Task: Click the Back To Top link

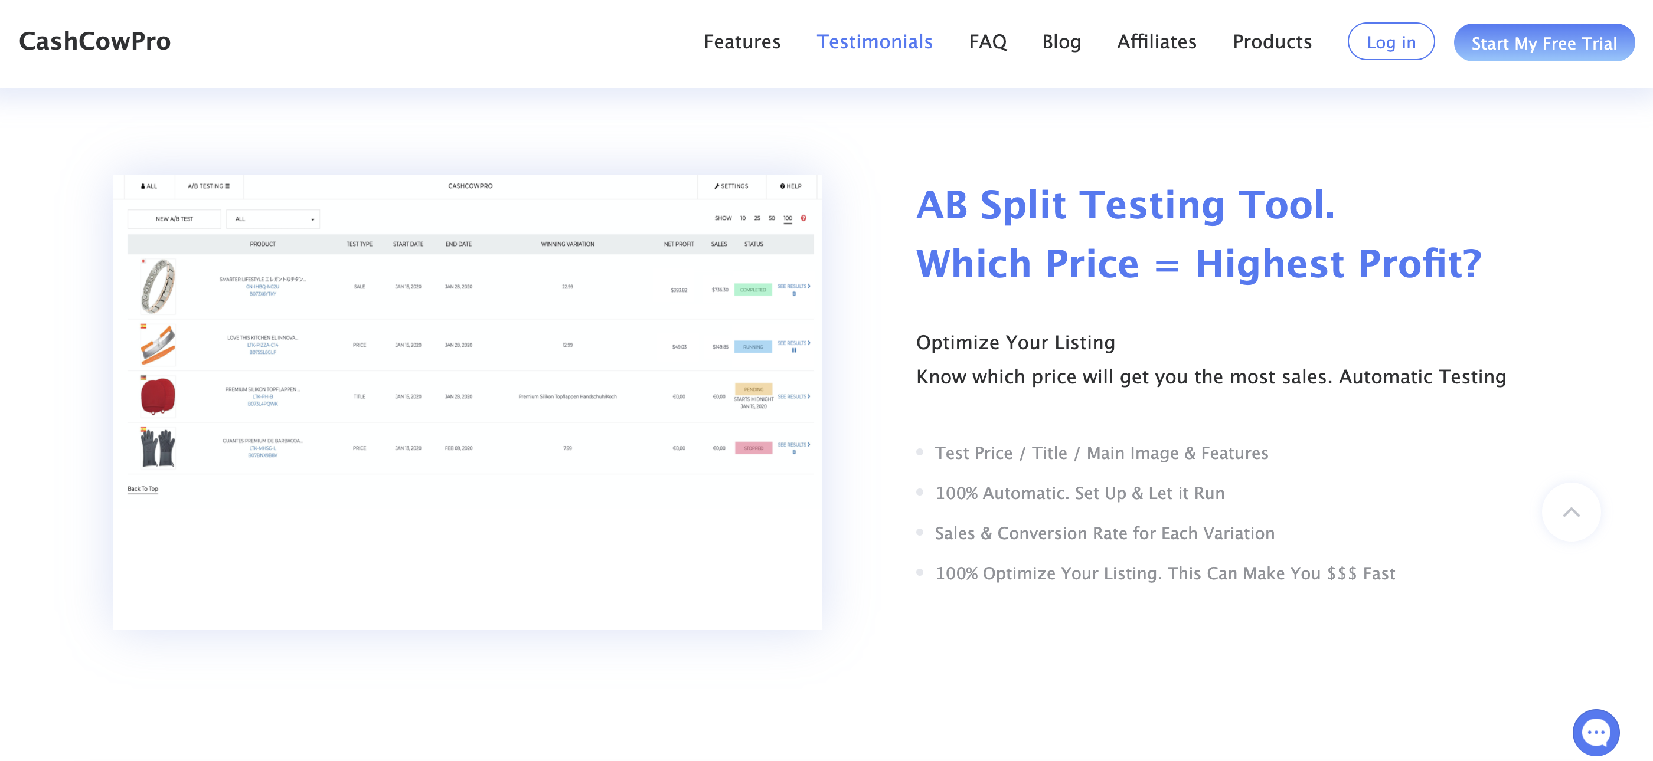Action: coord(142,488)
